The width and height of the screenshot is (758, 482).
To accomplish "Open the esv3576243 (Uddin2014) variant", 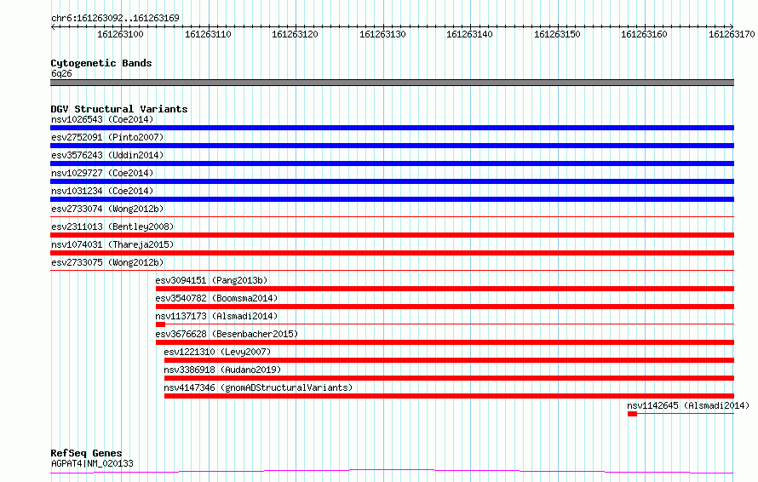I will [107, 155].
